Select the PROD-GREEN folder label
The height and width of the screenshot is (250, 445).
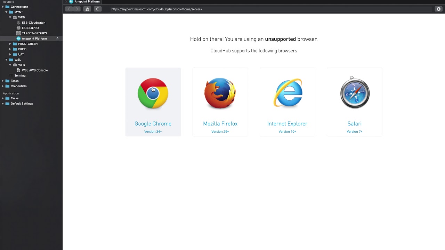coord(28,44)
